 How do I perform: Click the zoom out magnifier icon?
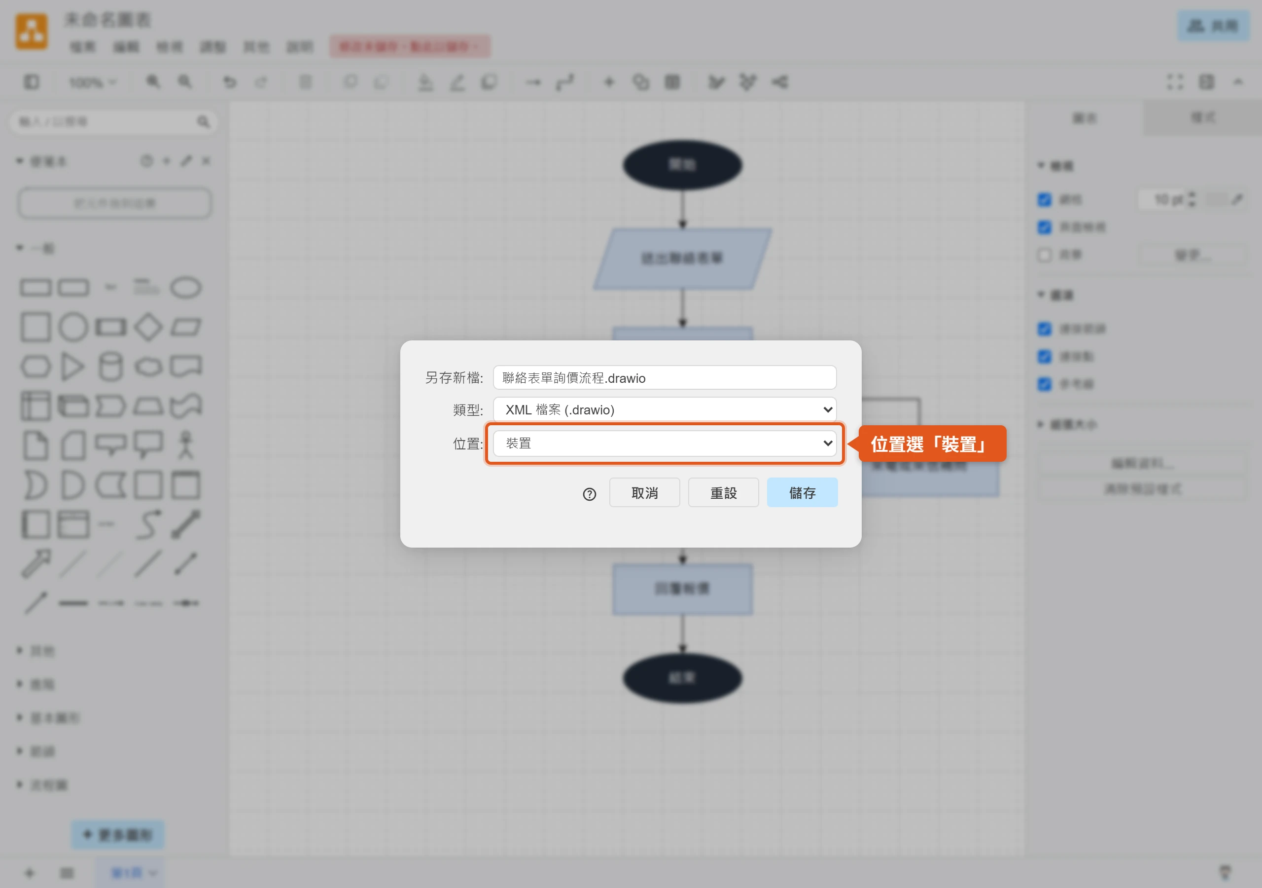coord(185,82)
